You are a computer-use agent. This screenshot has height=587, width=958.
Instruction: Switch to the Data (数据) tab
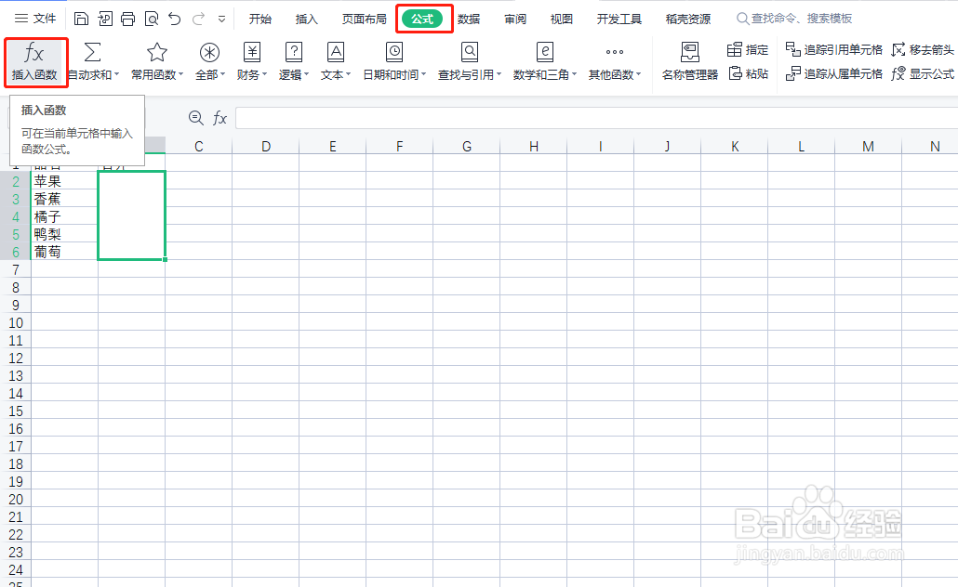469,19
